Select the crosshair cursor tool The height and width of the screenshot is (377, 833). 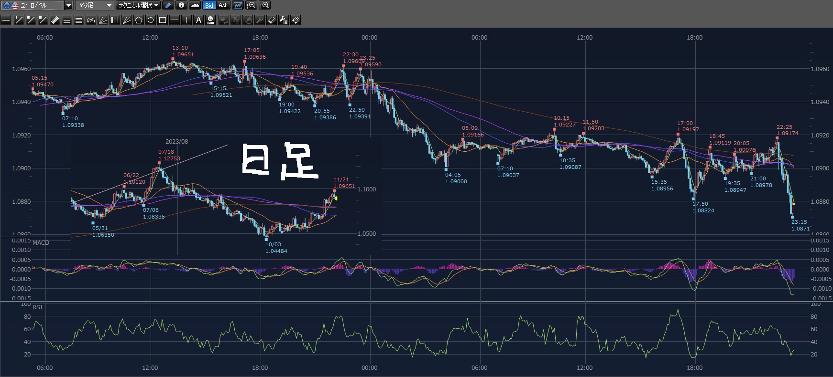click(x=6, y=20)
